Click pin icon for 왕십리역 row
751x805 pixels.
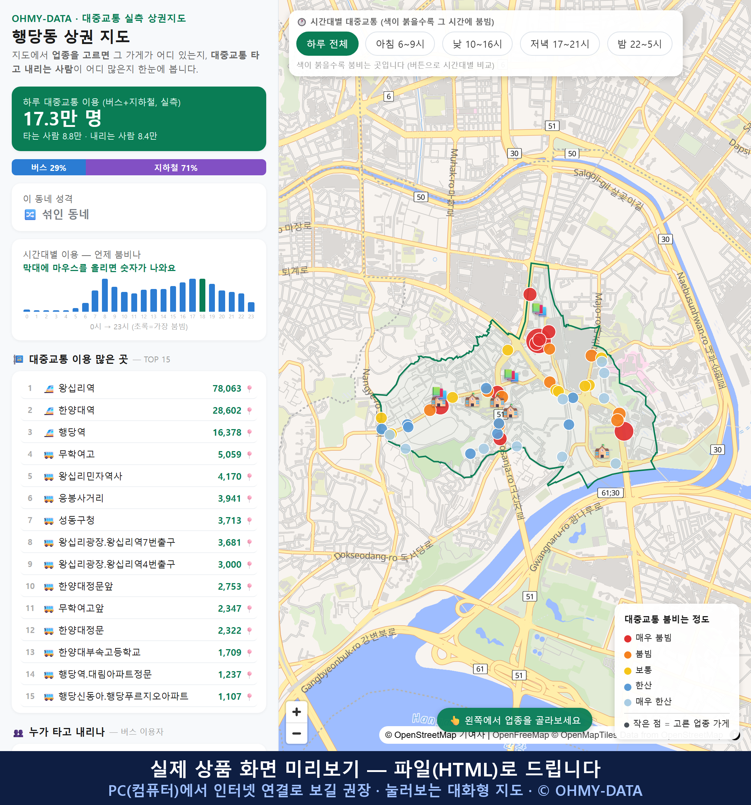249,389
